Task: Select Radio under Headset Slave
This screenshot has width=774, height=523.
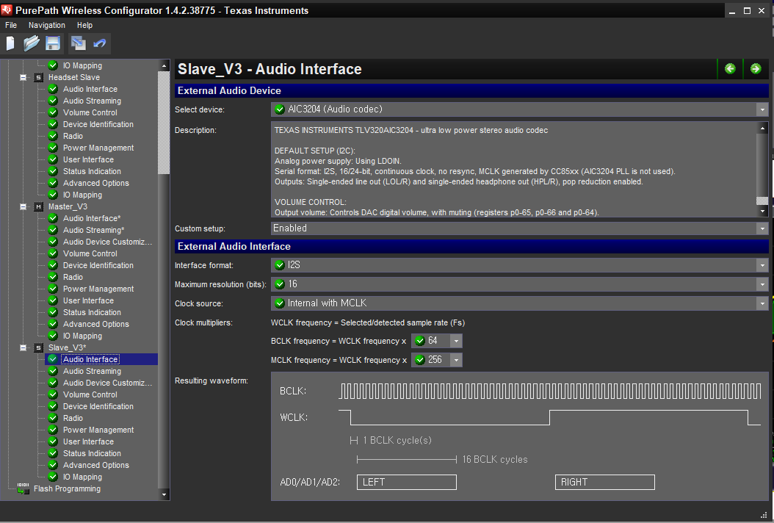Action: pos(73,136)
